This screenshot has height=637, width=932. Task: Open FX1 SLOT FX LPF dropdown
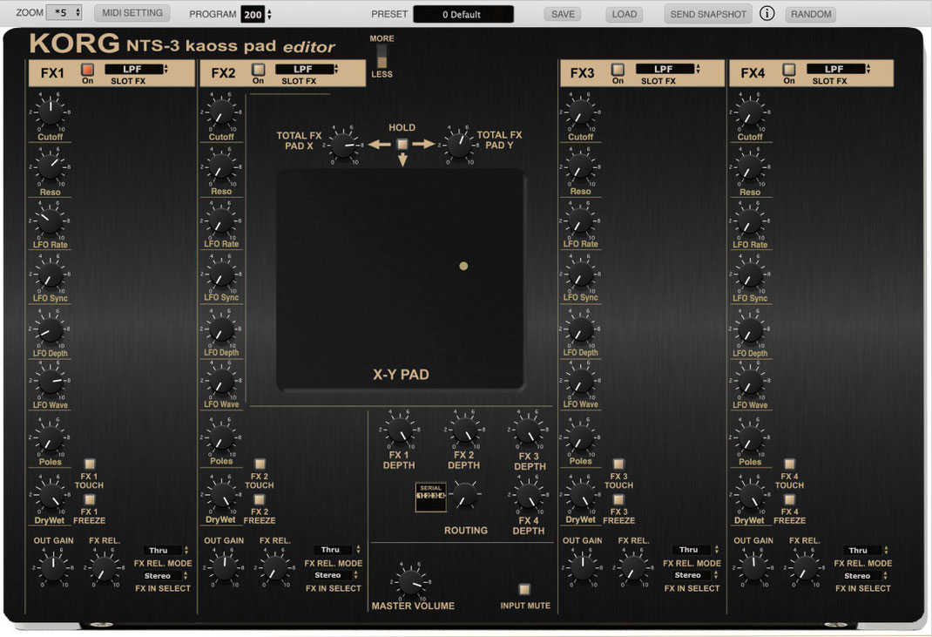click(136, 69)
